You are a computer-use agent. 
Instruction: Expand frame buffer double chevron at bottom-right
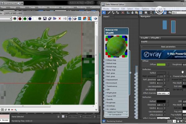96,110
